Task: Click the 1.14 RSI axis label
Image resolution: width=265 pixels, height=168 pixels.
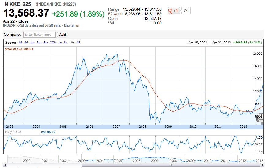Action: 259,151
